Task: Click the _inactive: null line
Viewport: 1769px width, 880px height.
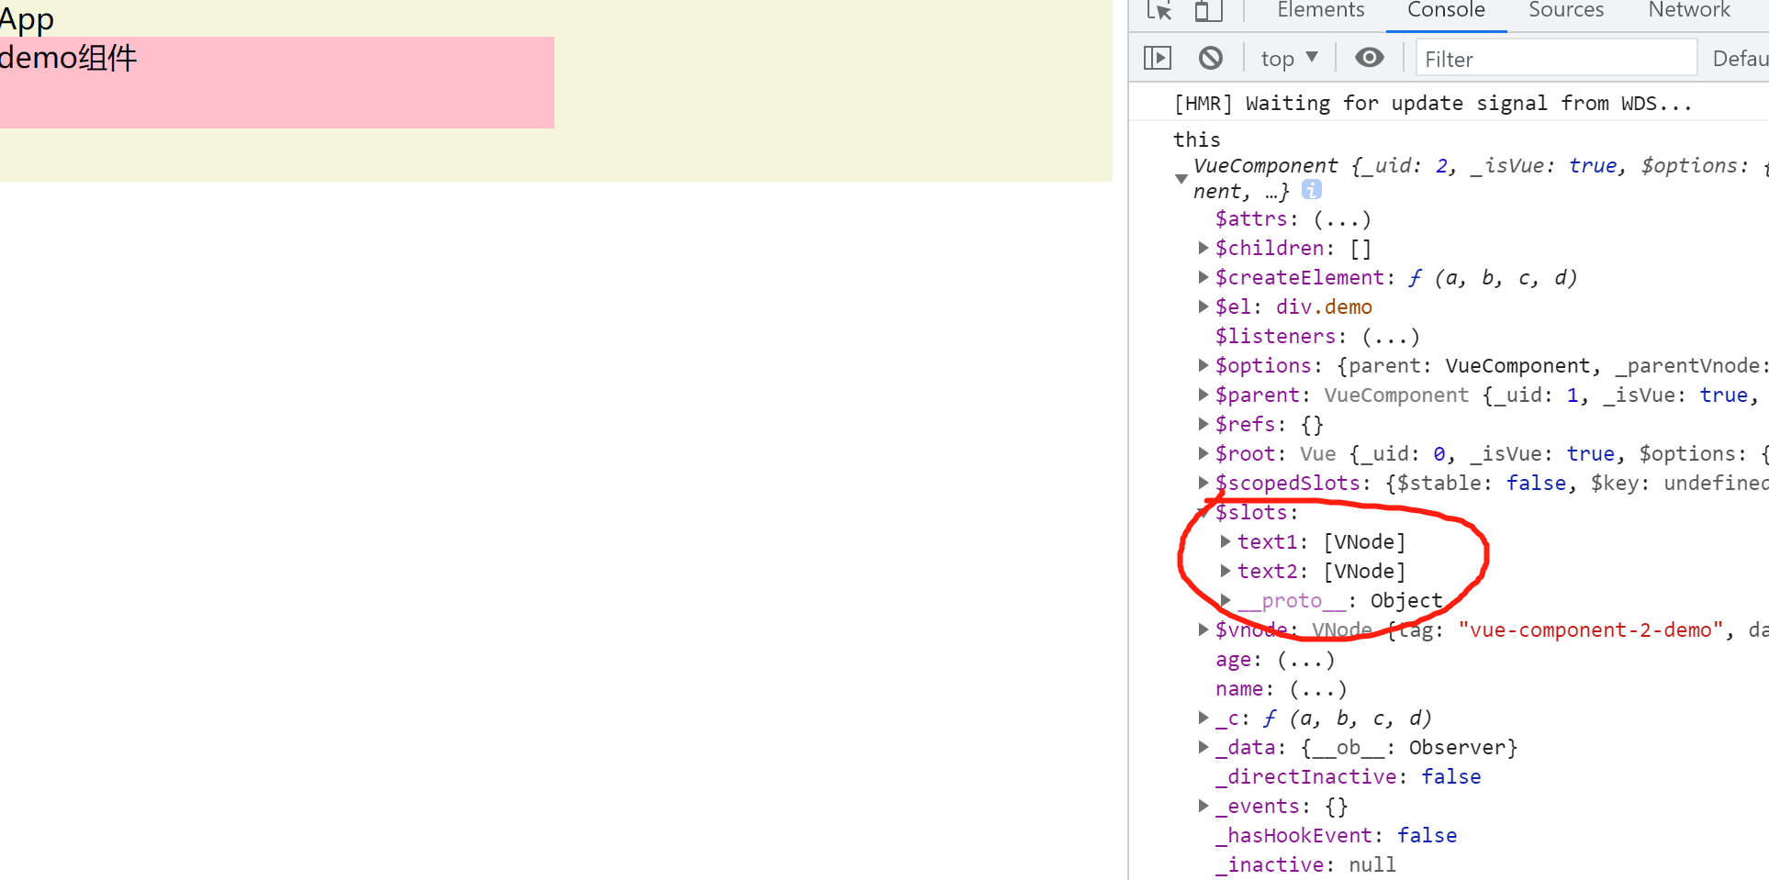Action: 1306,864
